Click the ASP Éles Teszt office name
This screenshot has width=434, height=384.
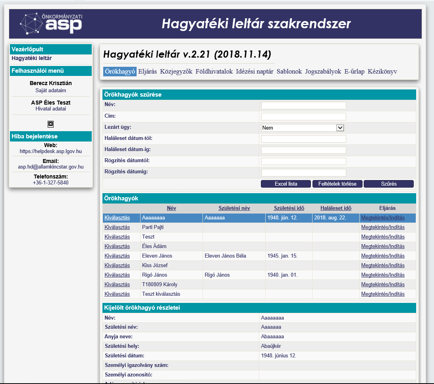pyautogui.click(x=51, y=103)
